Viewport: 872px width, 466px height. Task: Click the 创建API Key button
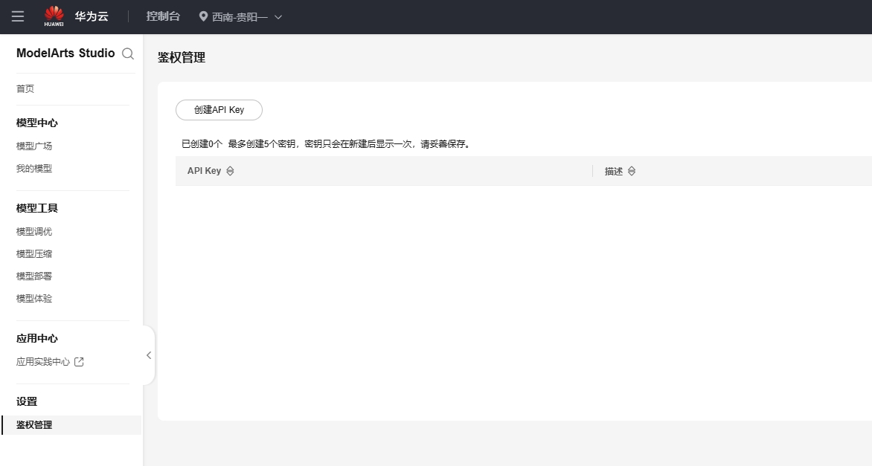pos(219,110)
